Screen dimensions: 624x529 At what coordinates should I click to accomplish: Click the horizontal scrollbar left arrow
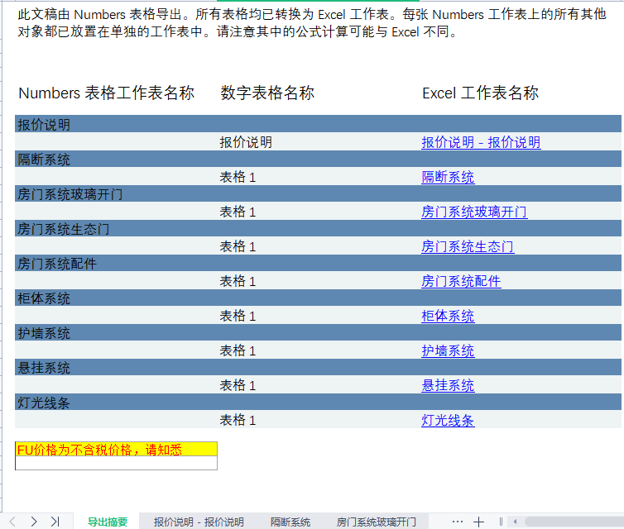[x=516, y=522]
